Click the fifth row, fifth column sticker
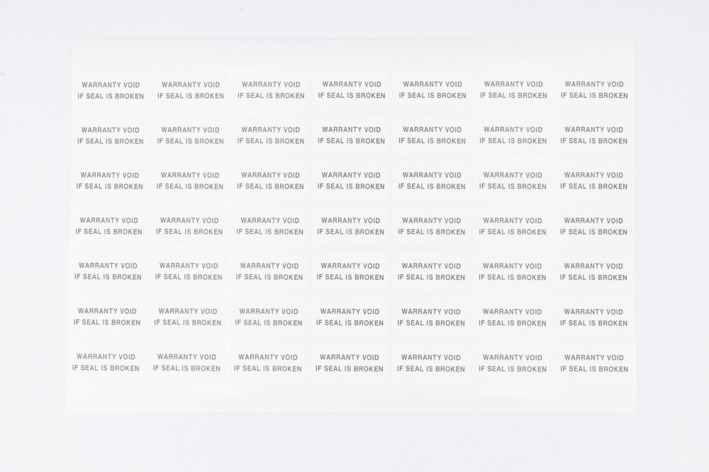Viewport: 709px width, 472px height. [431, 271]
